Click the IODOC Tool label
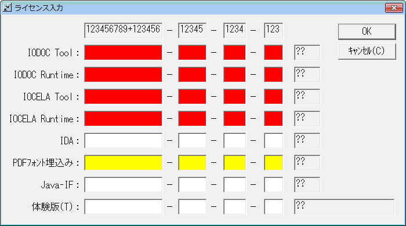Image resolution: width=406 pixels, height=226 pixels. (53, 53)
